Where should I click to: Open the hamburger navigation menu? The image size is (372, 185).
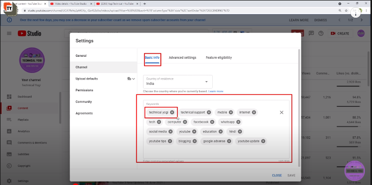[9, 33]
